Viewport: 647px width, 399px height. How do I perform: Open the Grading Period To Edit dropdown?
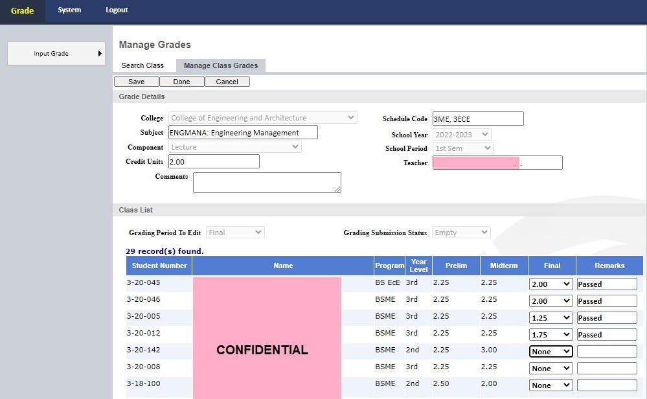click(235, 233)
